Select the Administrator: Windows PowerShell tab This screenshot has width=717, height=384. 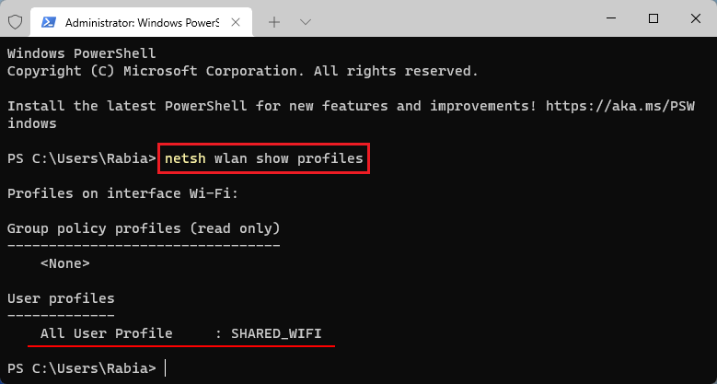tap(138, 20)
